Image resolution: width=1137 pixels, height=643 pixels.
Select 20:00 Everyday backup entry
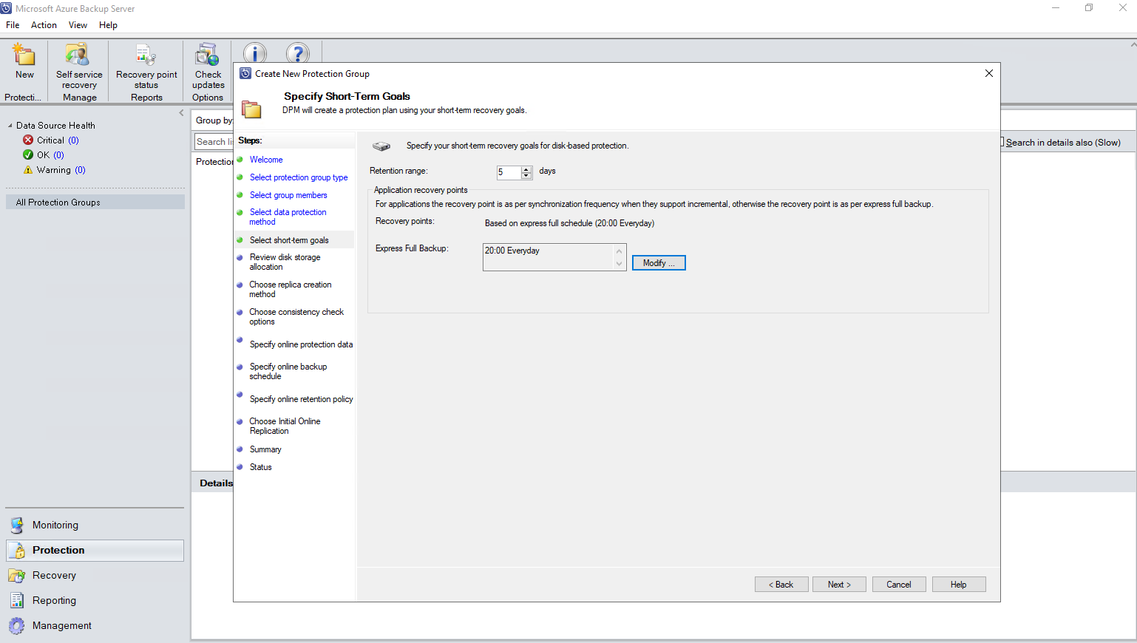(x=512, y=251)
